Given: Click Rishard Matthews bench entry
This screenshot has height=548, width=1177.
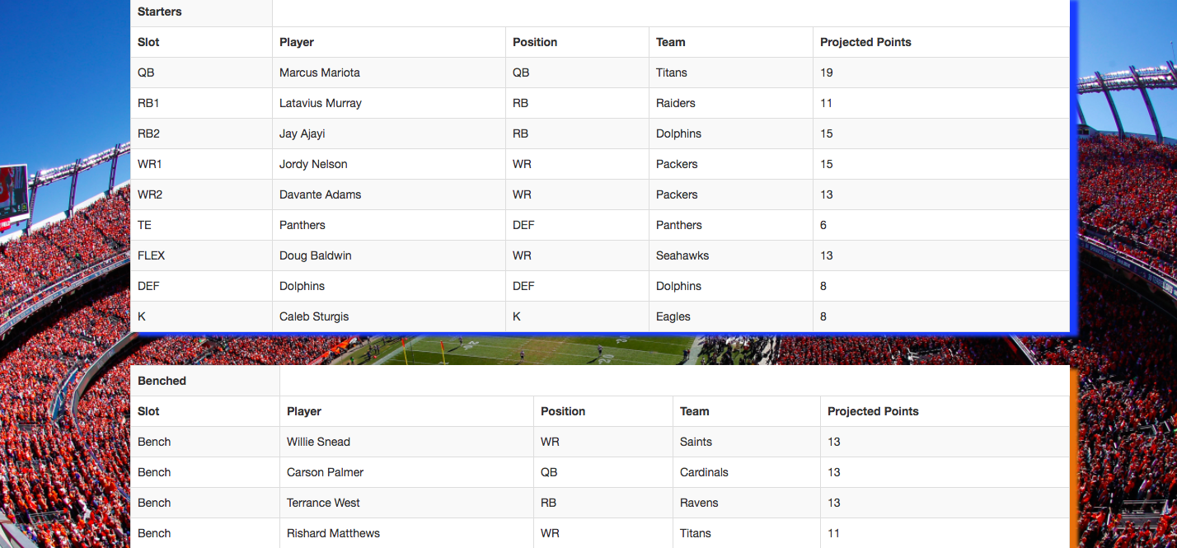Looking at the screenshot, I should click(333, 533).
